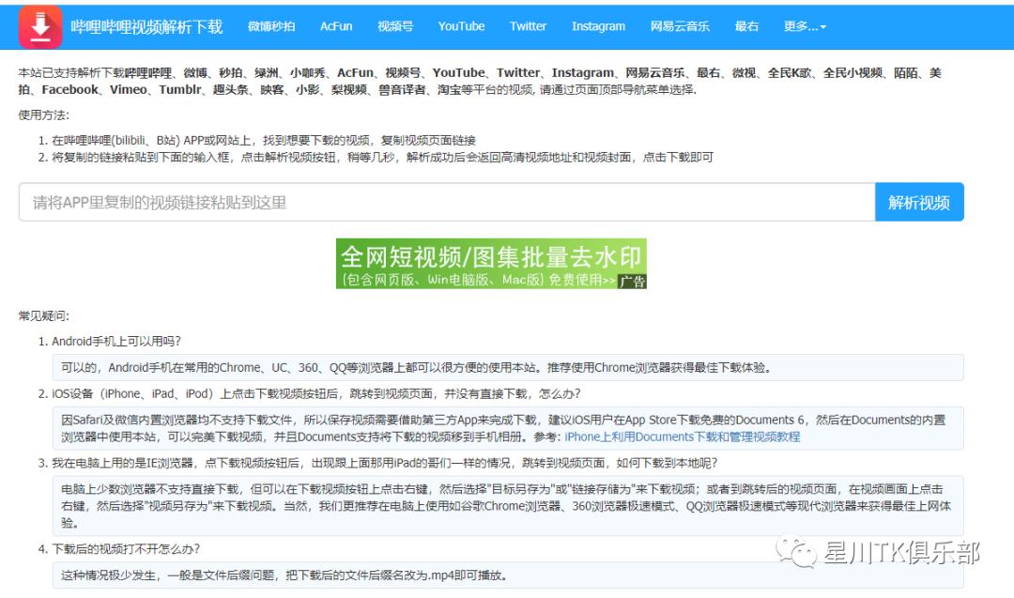Click the 广告 tag on the banner

point(633,280)
